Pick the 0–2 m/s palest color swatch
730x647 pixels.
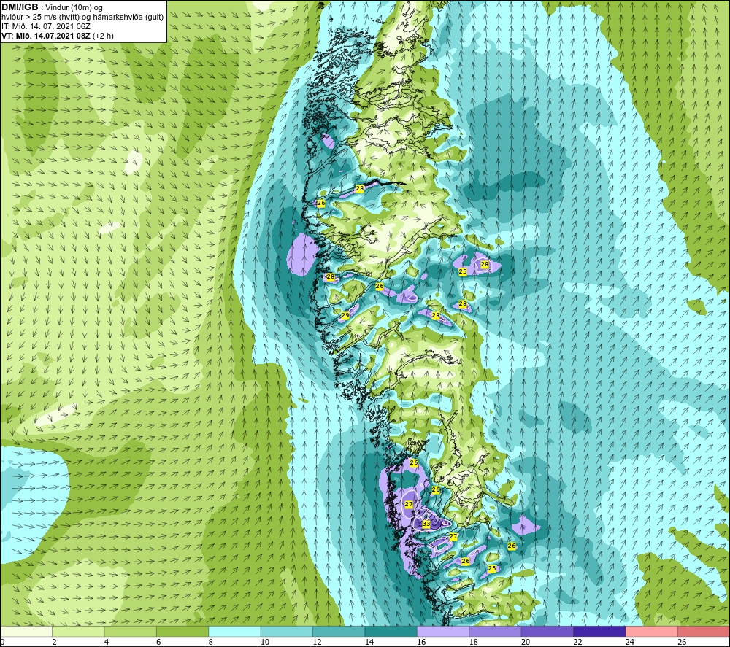click(x=26, y=632)
